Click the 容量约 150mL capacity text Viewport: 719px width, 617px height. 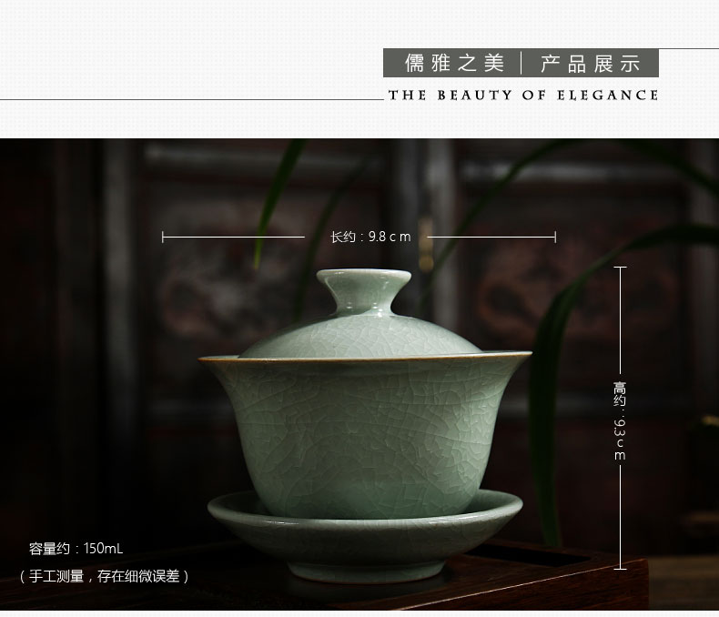(76, 549)
